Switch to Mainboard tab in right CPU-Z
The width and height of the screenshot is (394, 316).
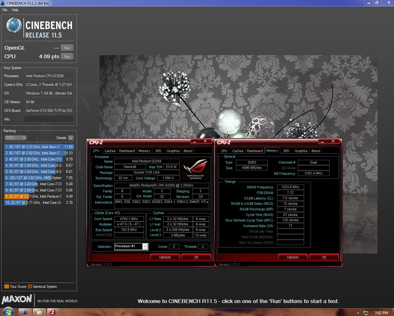click(x=255, y=151)
